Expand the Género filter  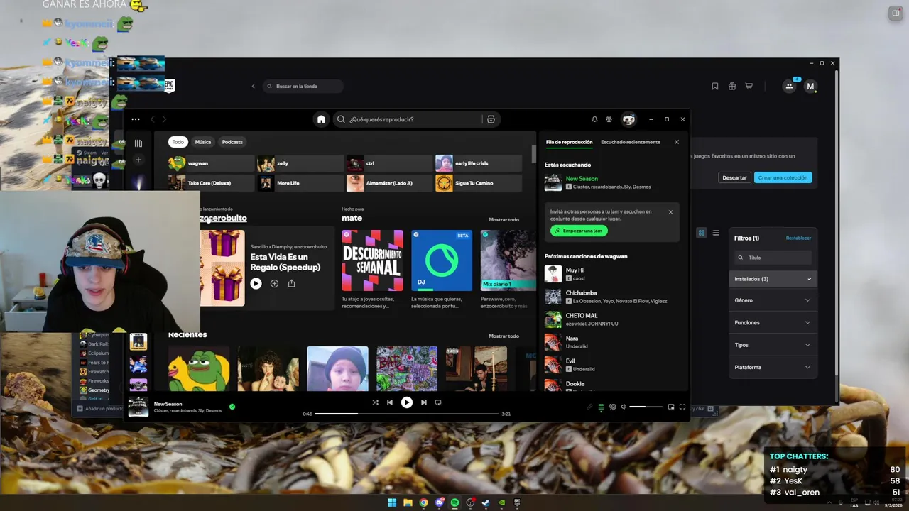pyautogui.click(x=773, y=300)
